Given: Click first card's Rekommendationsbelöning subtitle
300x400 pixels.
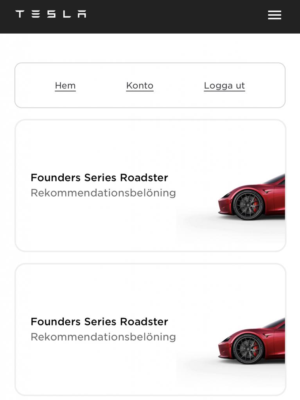Looking at the screenshot, I should pyautogui.click(x=103, y=193).
